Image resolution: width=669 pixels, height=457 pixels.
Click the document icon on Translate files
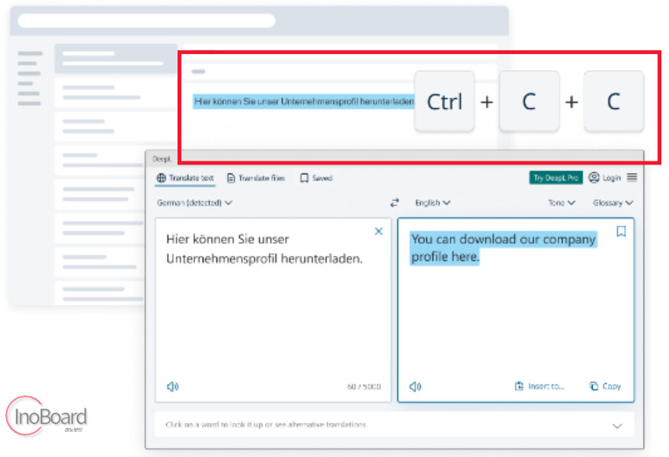231,177
